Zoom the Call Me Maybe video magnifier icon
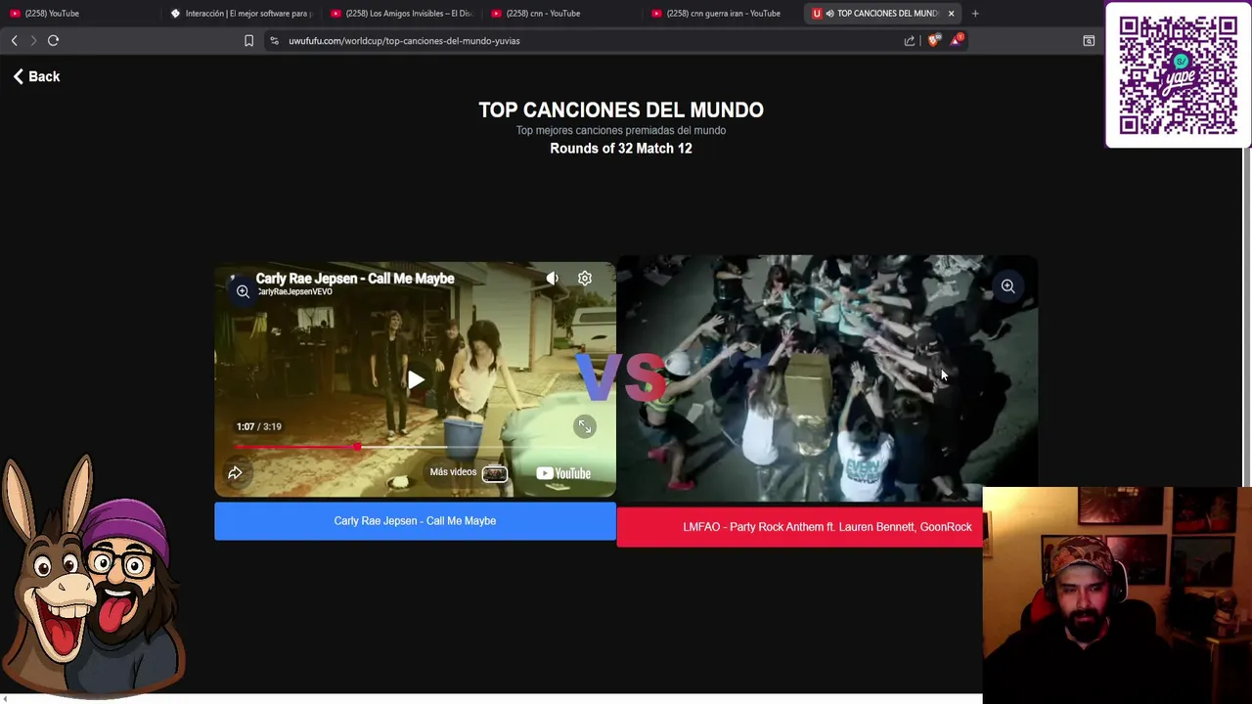Viewport: 1252px width, 704px height. pyautogui.click(x=243, y=291)
